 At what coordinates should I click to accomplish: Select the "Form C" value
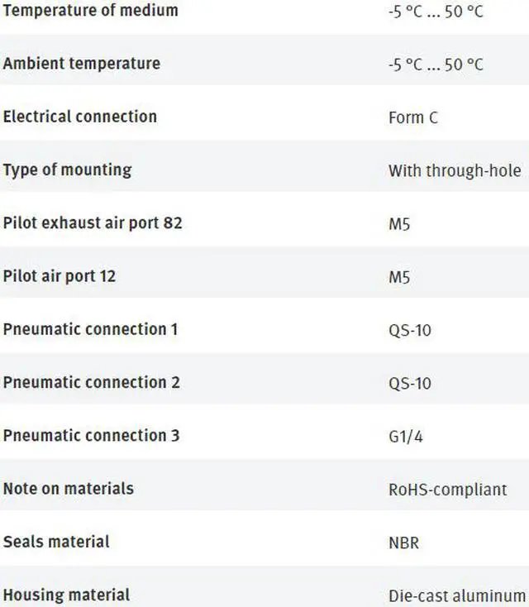pos(412,118)
